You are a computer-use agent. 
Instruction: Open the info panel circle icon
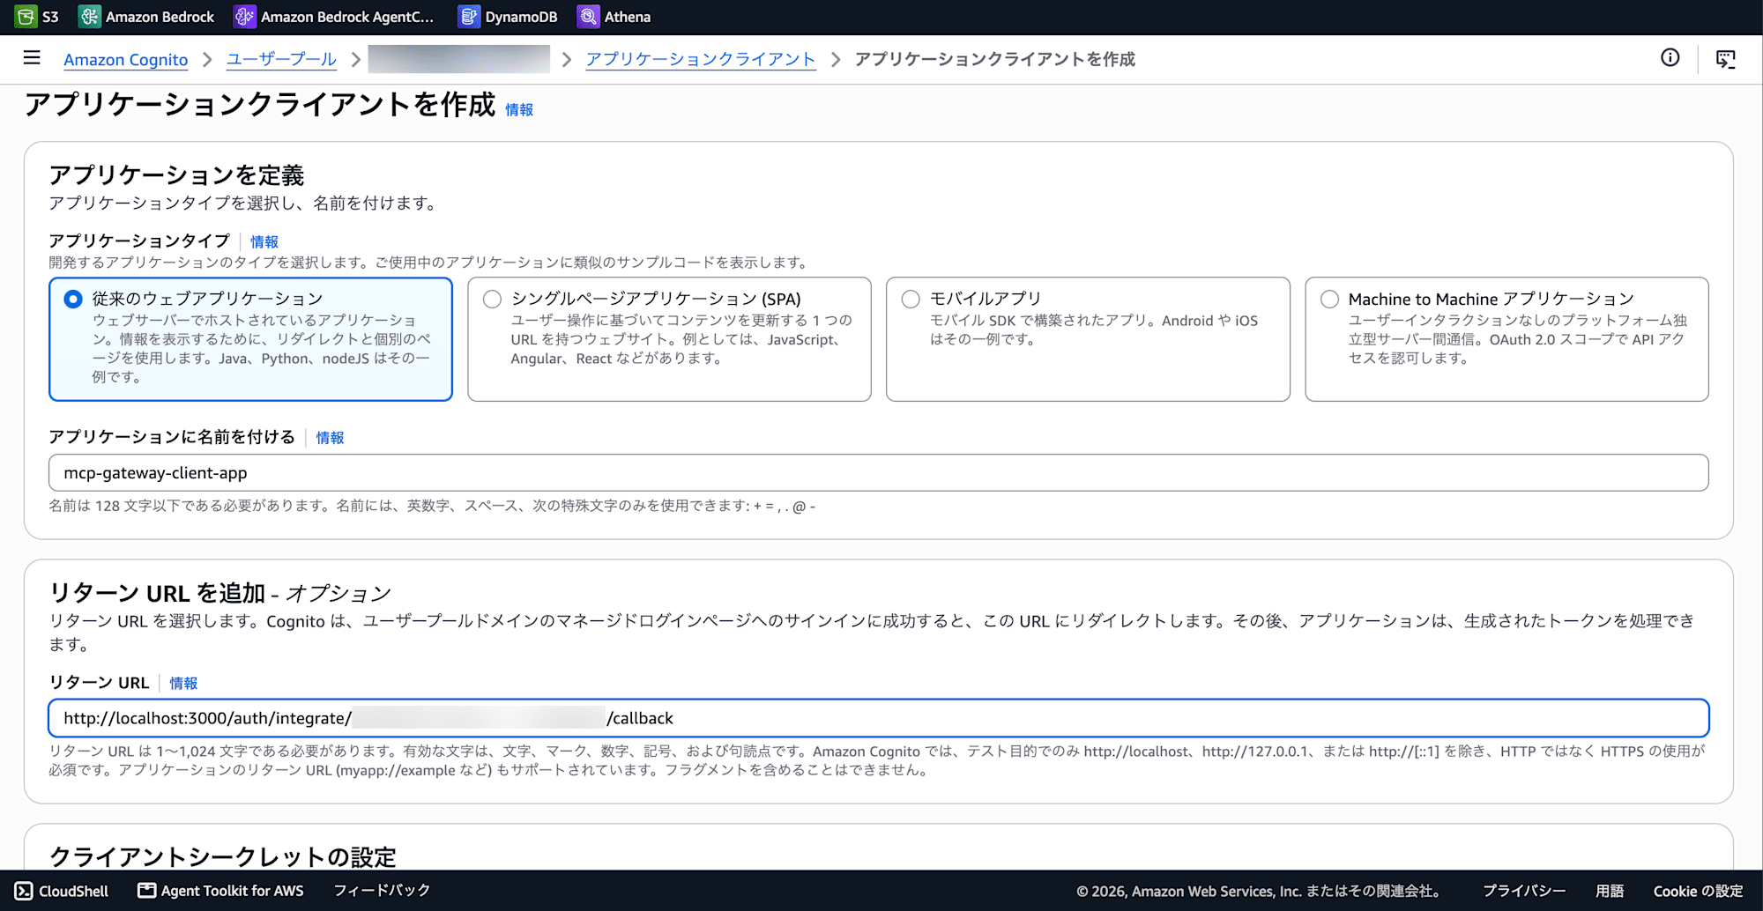click(1670, 58)
